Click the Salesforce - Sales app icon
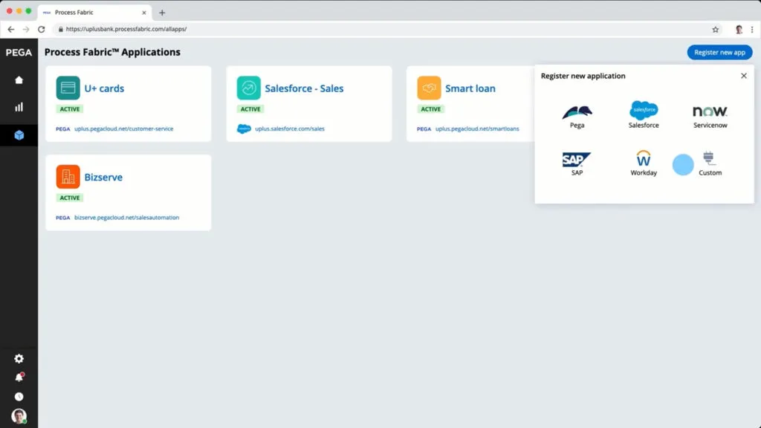The width and height of the screenshot is (761, 428). click(248, 88)
